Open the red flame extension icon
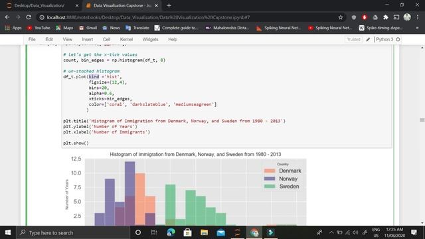 coord(365,17)
